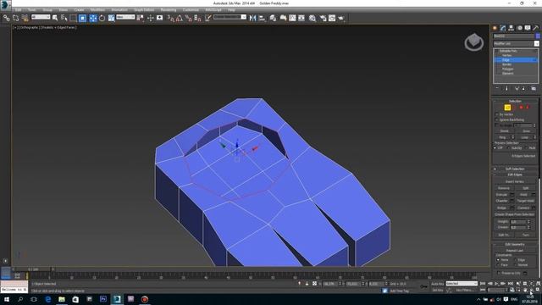
Task: Enable the Preserve UVs checkbox
Action: (499, 273)
